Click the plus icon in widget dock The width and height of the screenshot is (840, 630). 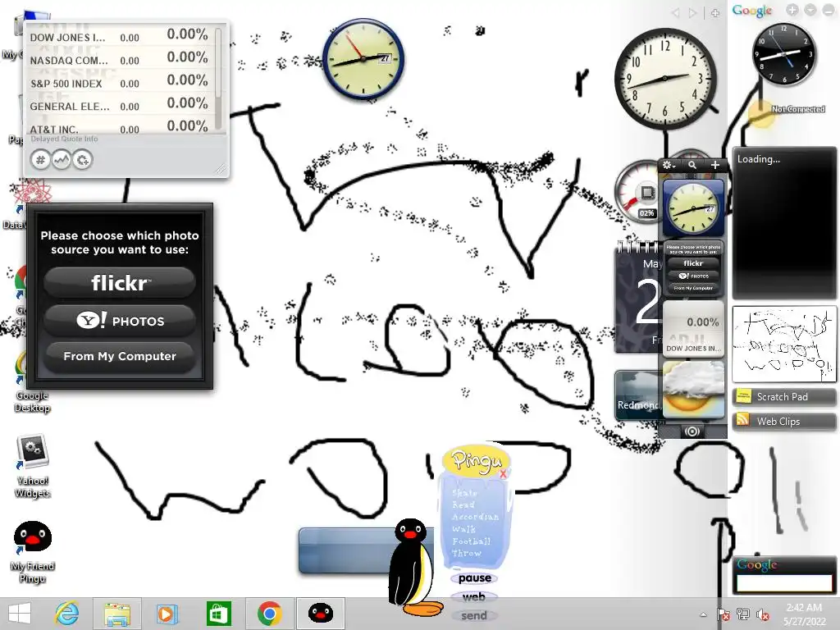(x=715, y=165)
